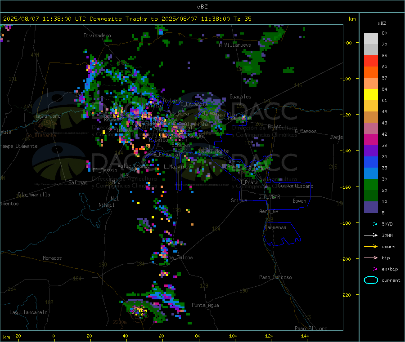Screen dimensions: 405x342
Task: Select the 65 dBZ red color swatch
Action: (371, 61)
